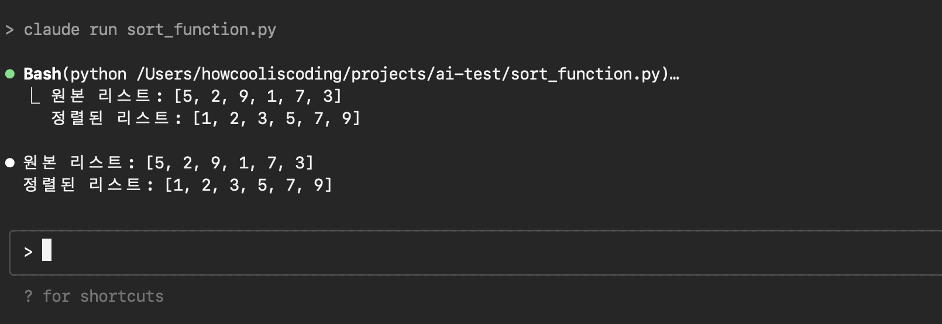
Task: Click the tree branch connector under Bash
Action: 35,96
